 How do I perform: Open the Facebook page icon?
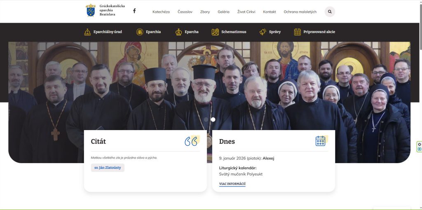pos(134,11)
